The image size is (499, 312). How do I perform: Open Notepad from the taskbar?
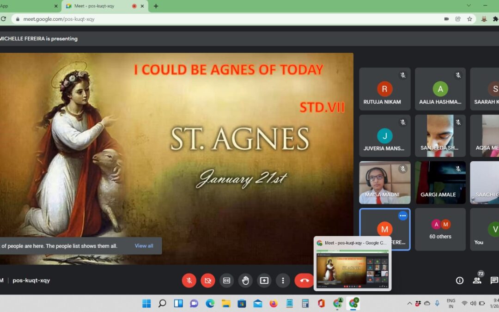click(290, 303)
